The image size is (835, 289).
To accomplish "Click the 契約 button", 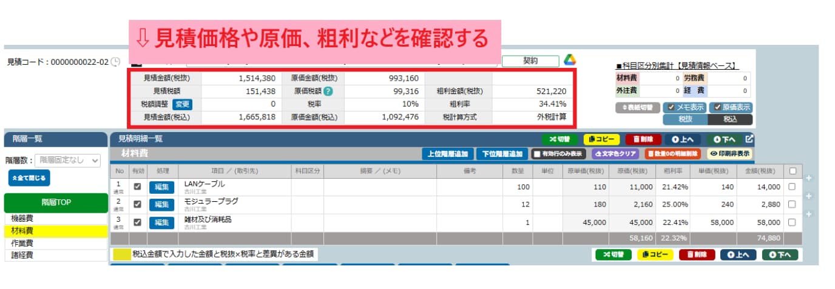I will [x=530, y=61].
